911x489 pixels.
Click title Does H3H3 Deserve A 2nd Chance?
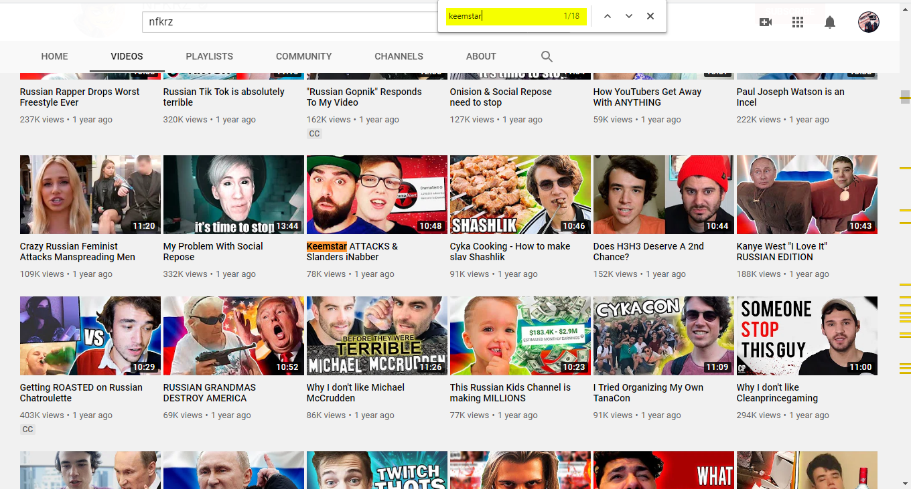(x=648, y=252)
